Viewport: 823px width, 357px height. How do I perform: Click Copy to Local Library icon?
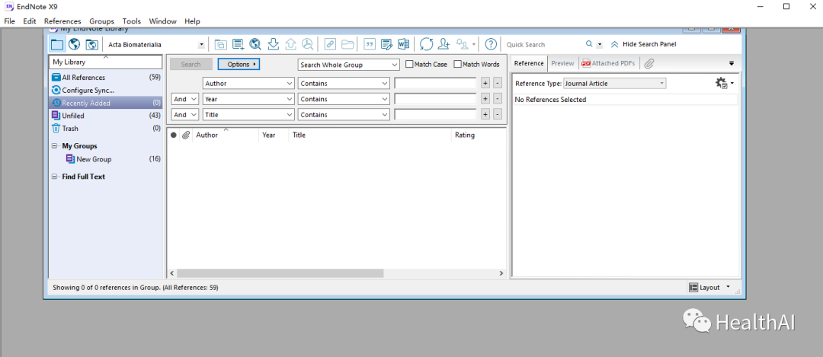tap(220, 45)
